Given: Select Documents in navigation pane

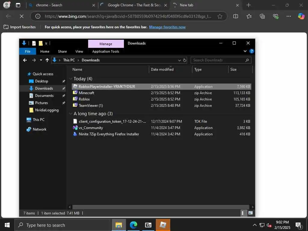Looking at the screenshot, I should click(x=44, y=95).
